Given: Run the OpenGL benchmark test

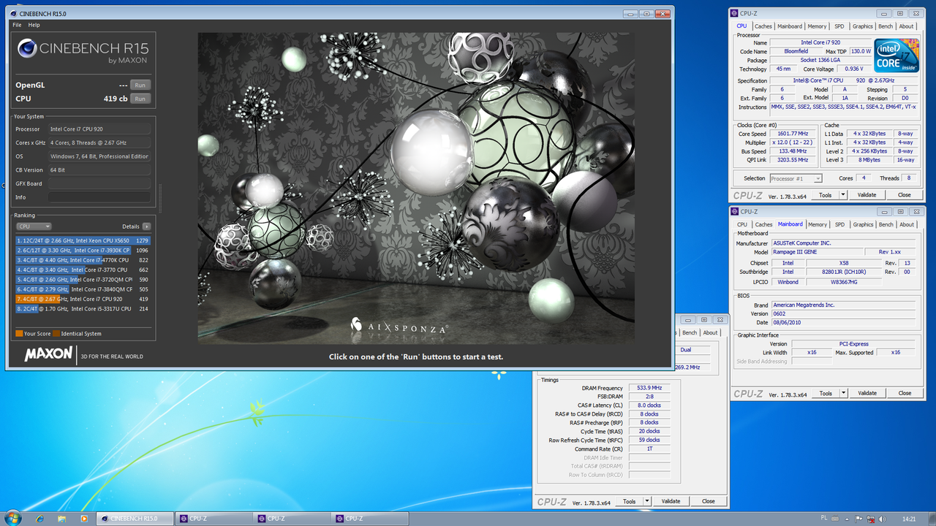Looking at the screenshot, I should click(x=140, y=85).
